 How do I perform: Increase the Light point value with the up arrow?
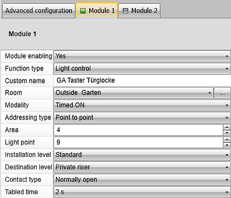[227, 140]
